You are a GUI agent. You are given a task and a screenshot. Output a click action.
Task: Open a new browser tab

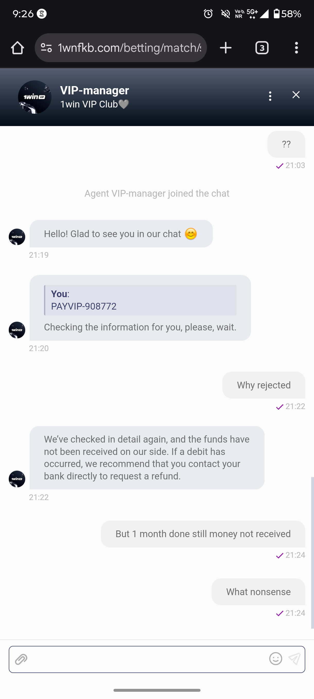[225, 48]
